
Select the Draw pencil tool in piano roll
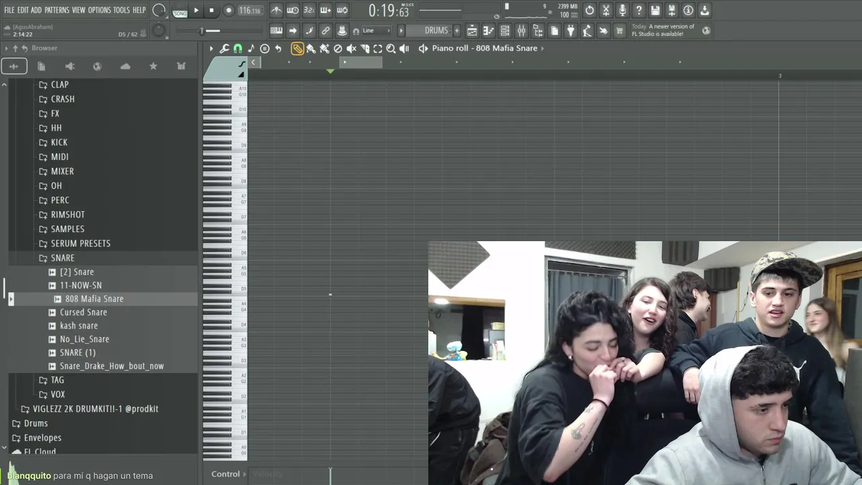coord(297,48)
